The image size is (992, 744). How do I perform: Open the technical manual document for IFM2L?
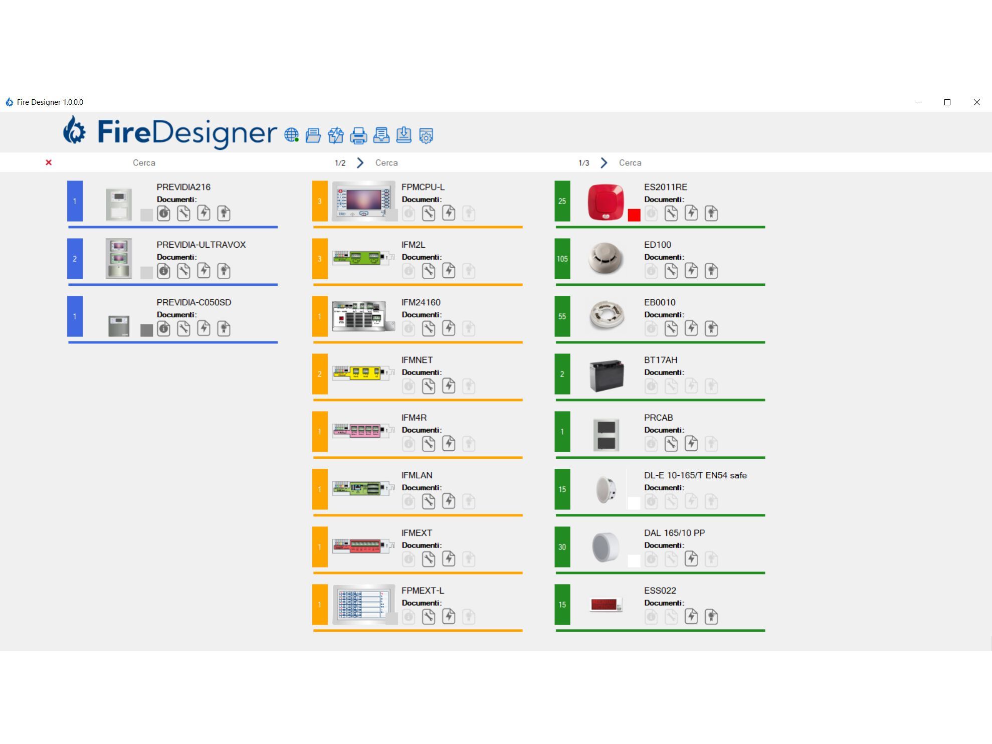pyautogui.click(x=429, y=271)
